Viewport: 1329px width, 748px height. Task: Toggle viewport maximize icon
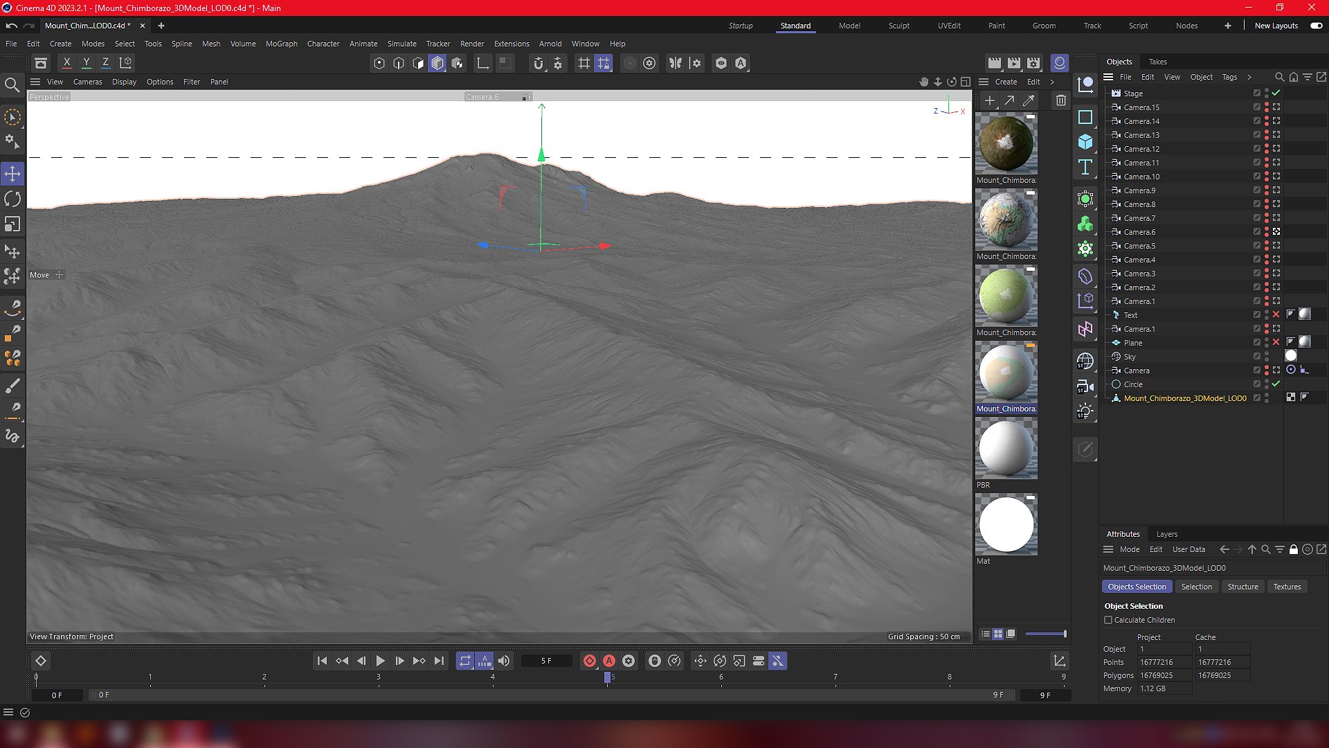[966, 82]
